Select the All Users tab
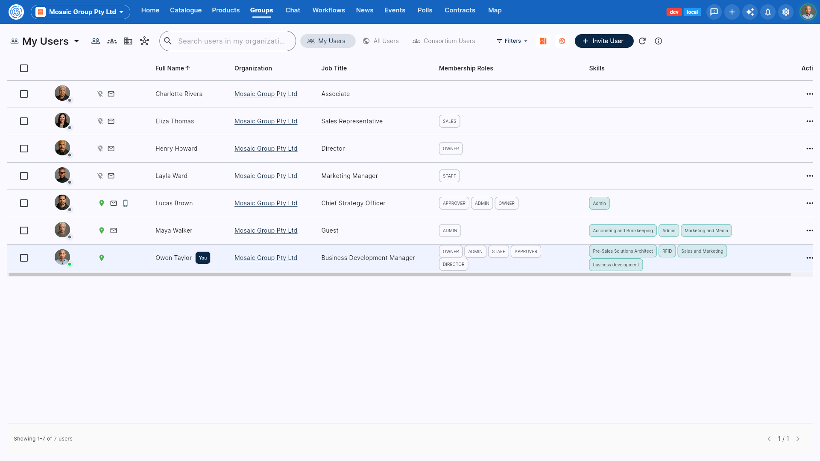 (x=381, y=41)
